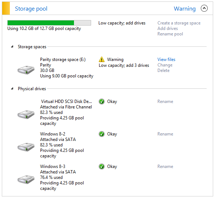Click the green Okay checkmark for Windows 8-2
This screenshot has width=215, height=199.
102,134
